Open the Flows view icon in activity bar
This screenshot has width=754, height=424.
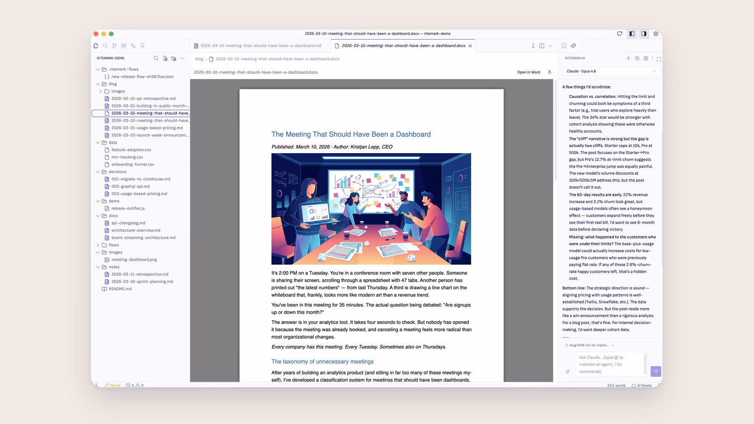(x=133, y=46)
